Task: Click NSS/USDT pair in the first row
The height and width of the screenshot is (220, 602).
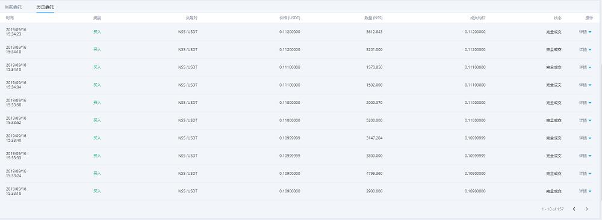Action: click(188, 32)
